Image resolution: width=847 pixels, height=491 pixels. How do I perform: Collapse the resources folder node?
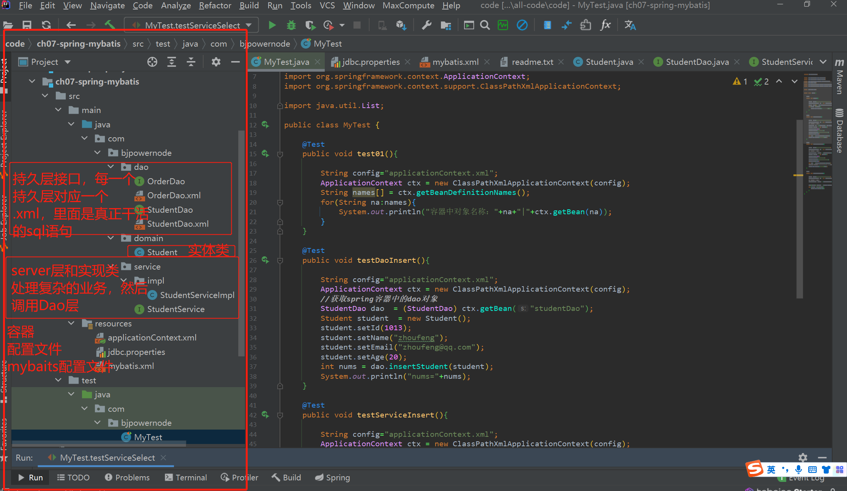71,323
